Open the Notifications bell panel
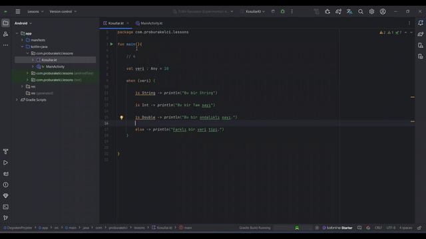 point(421,23)
